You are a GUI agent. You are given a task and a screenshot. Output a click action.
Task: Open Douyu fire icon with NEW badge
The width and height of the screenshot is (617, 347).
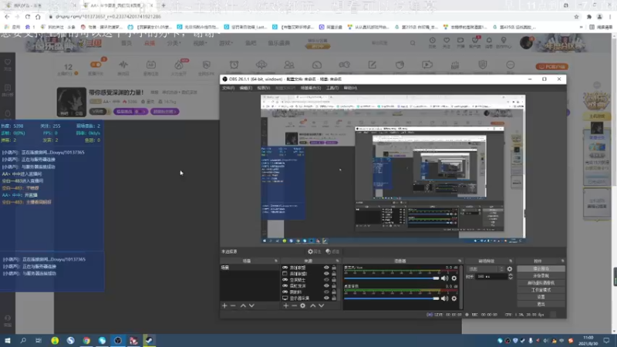pos(179,65)
